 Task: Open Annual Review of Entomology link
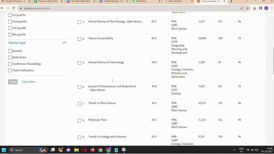[106, 62]
